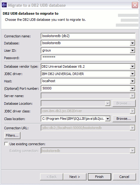
Task: Expand the Database dropdown arrow
Action: pyautogui.click(x=132, y=43)
